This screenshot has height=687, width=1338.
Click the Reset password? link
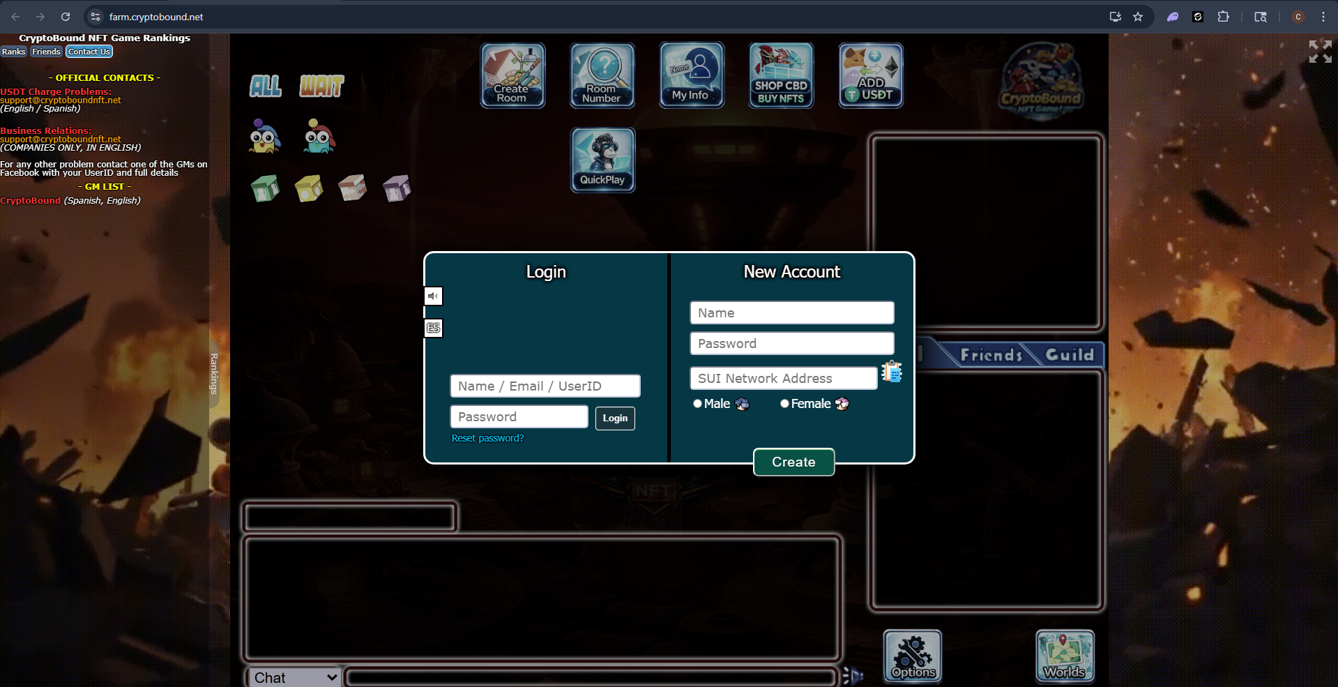tap(487, 438)
